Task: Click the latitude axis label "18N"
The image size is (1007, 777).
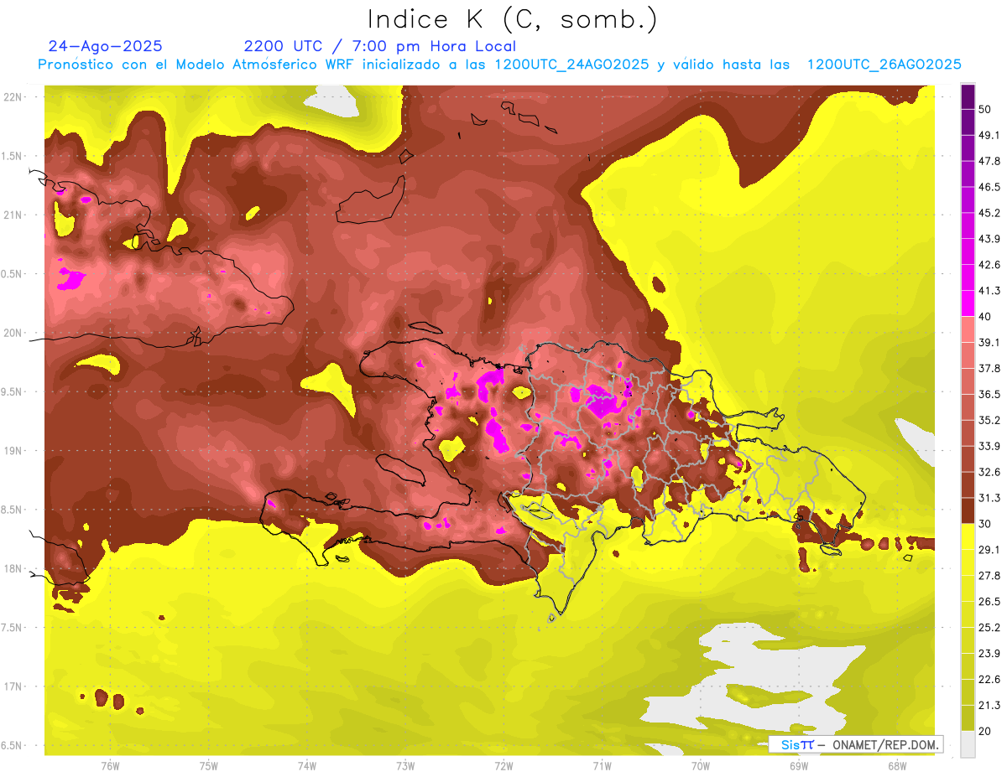Action: (13, 568)
